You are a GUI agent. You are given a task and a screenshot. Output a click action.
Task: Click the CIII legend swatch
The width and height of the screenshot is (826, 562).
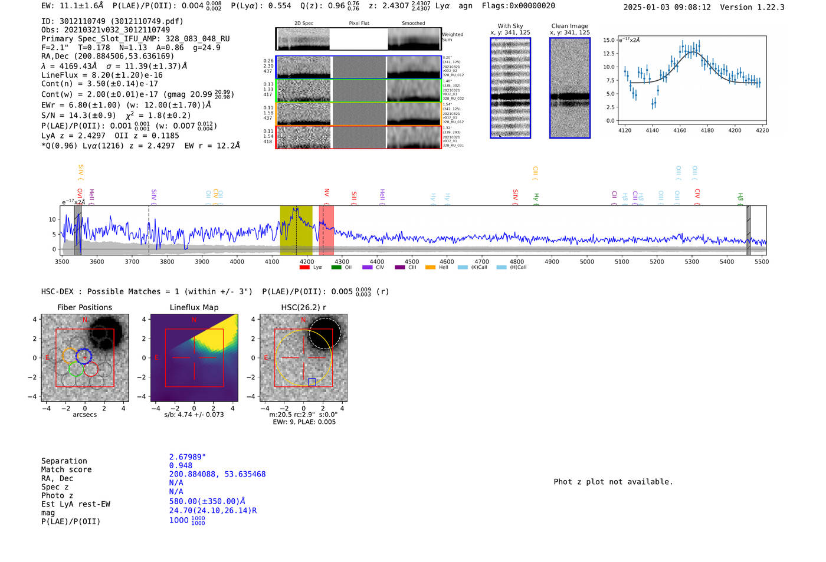[400, 267]
